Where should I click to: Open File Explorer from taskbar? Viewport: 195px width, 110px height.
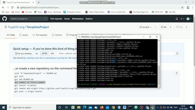(x=79, y=107)
